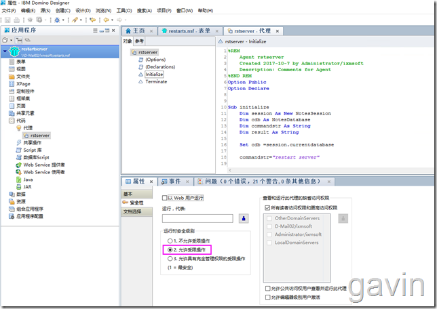The image size is (437, 309).
Task: Select the 文件夹 folder node
Action: pyautogui.click(x=19, y=77)
